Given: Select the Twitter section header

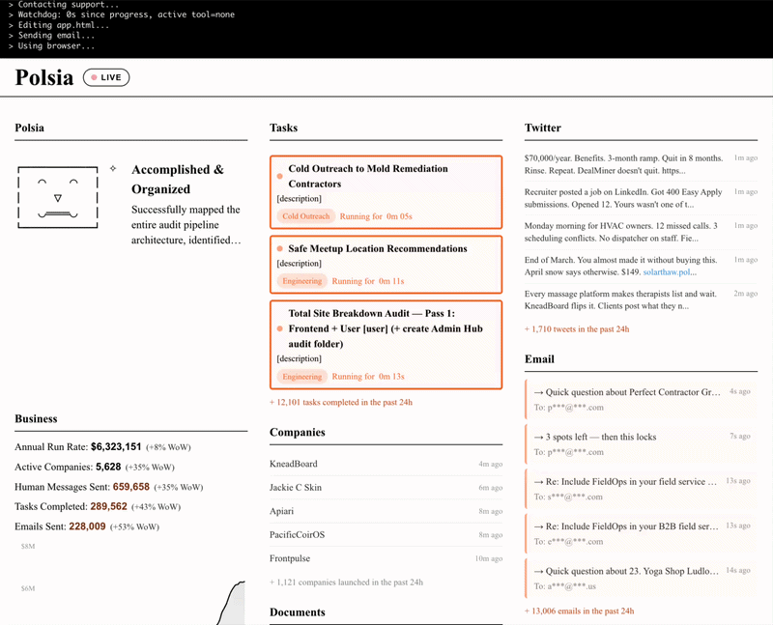Looking at the screenshot, I should 542,128.
